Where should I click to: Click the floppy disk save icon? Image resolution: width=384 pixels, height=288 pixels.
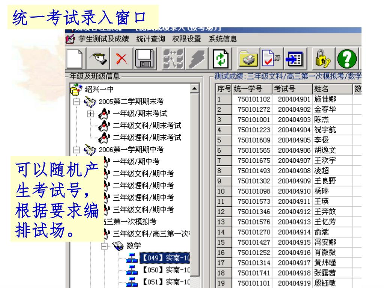pyautogui.click(x=144, y=59)
